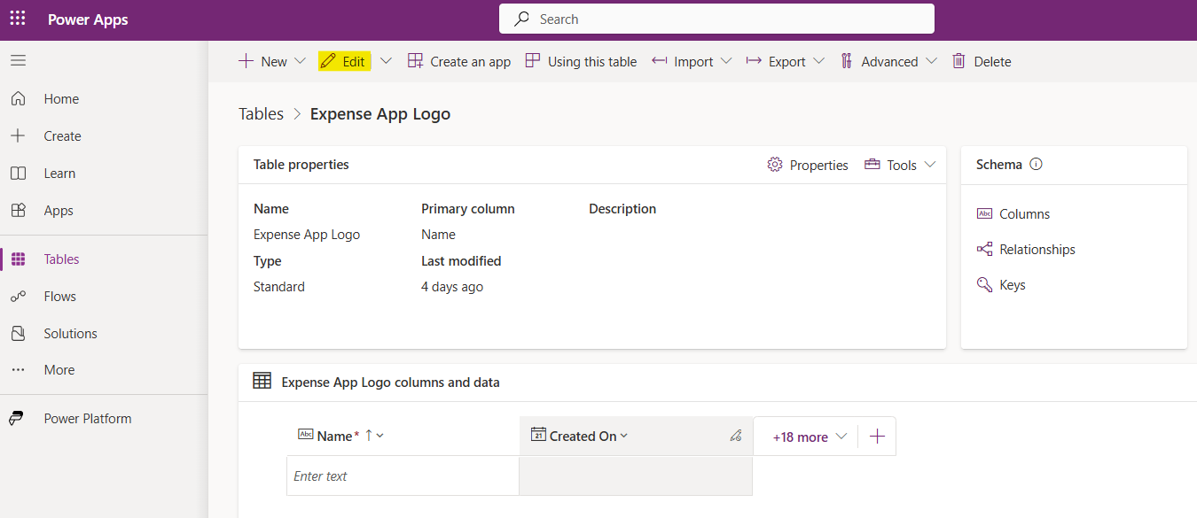The image size is (1197, 518).
Task: Click the Schema info icon
Action: [x=1036, y=165]
